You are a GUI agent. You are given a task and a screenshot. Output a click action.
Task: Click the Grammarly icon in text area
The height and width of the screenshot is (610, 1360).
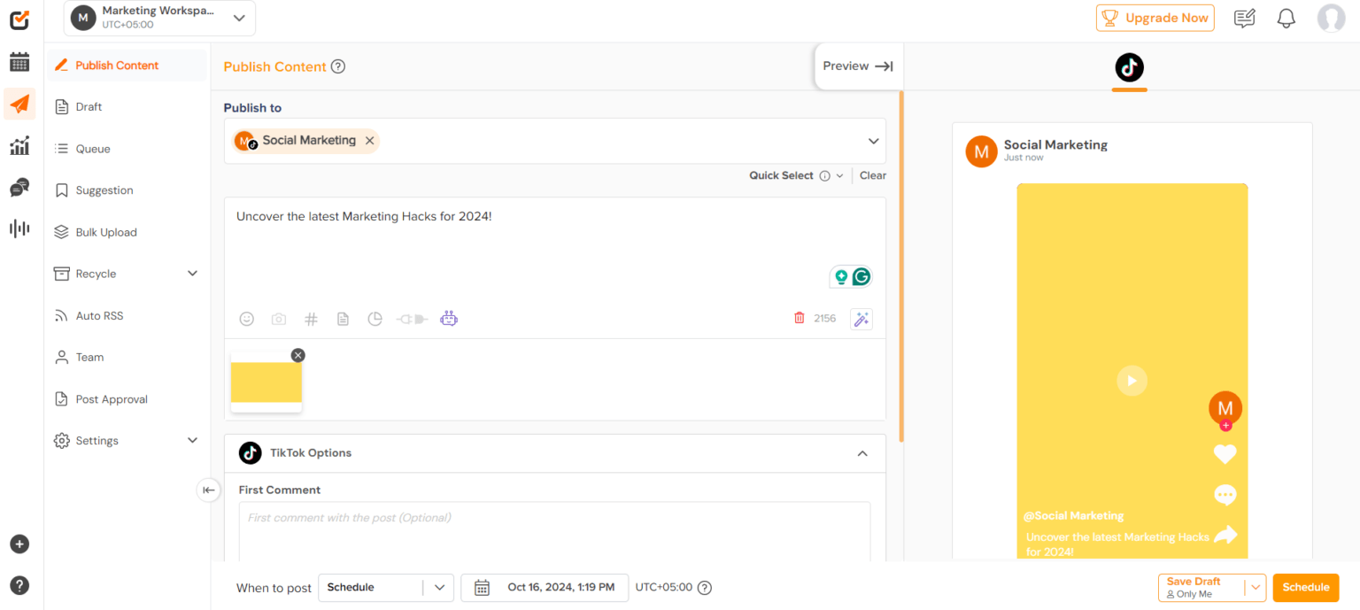(861, 277)
